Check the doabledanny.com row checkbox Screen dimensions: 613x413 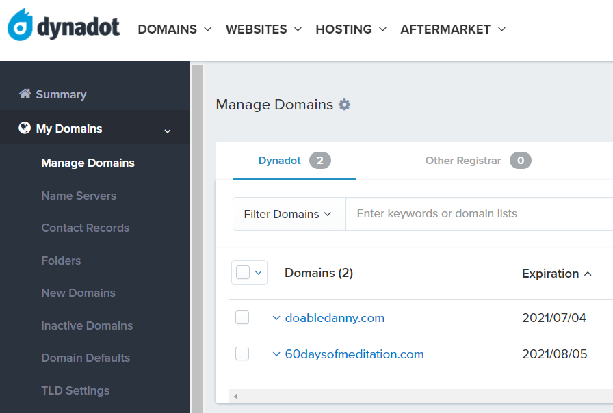pos(242,317)
